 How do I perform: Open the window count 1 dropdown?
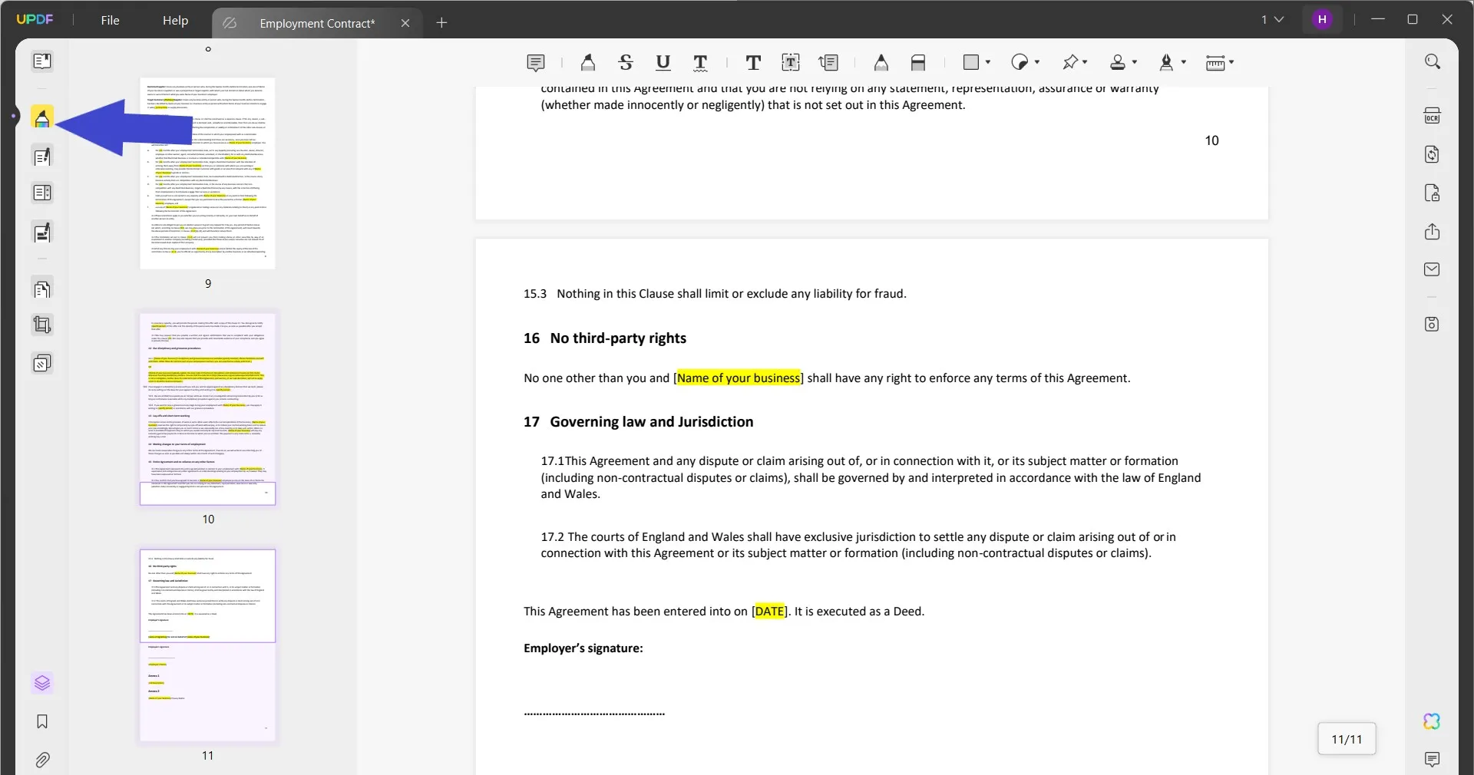pyautogui.click(x=1272, y=19)
